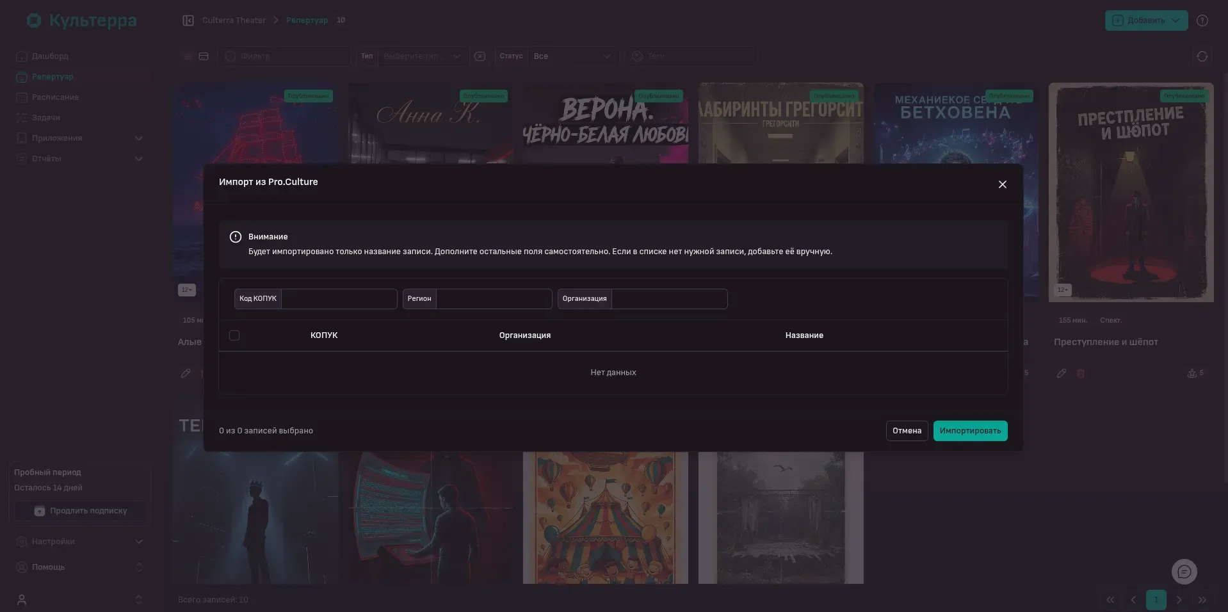Focus the Теги filter field
This screenshot has width=1228, height=612.
tap(691, 56)
